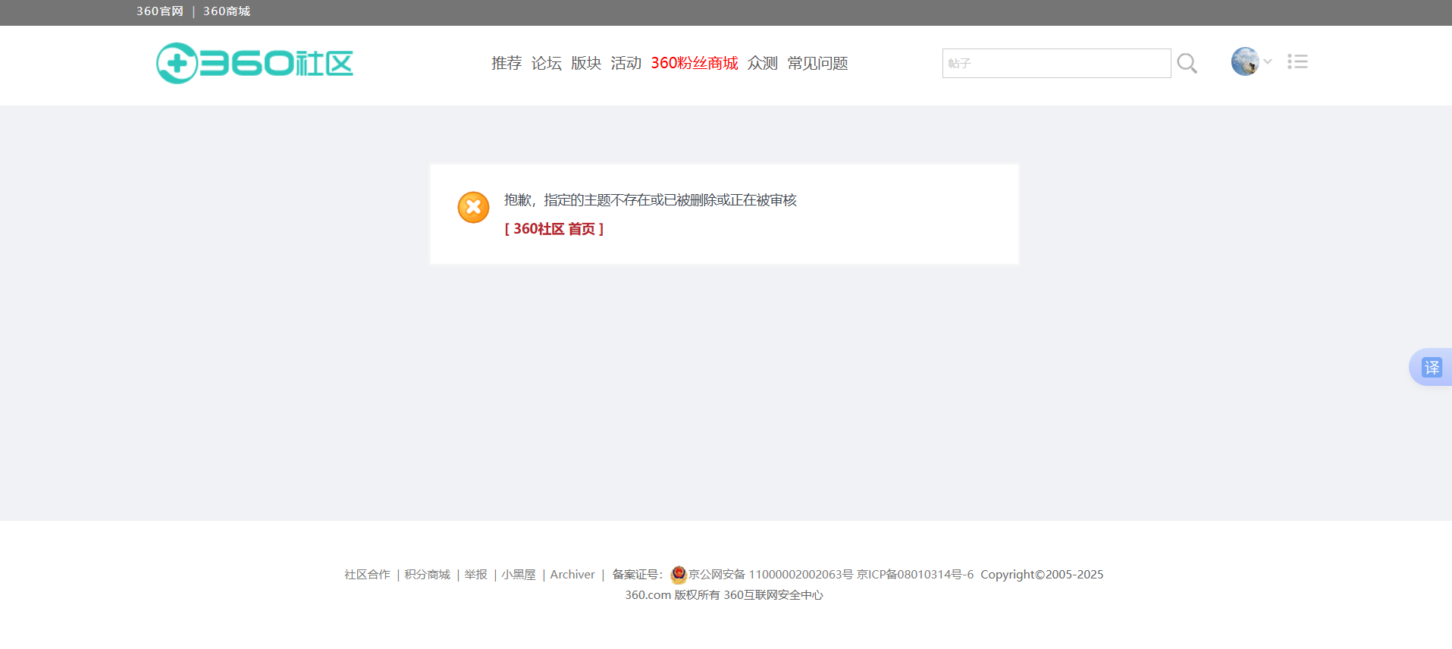The width and height of the screenshot is (1452, 649).
Task: Open the 活动 nav item
Action: (x=626, y=63)
